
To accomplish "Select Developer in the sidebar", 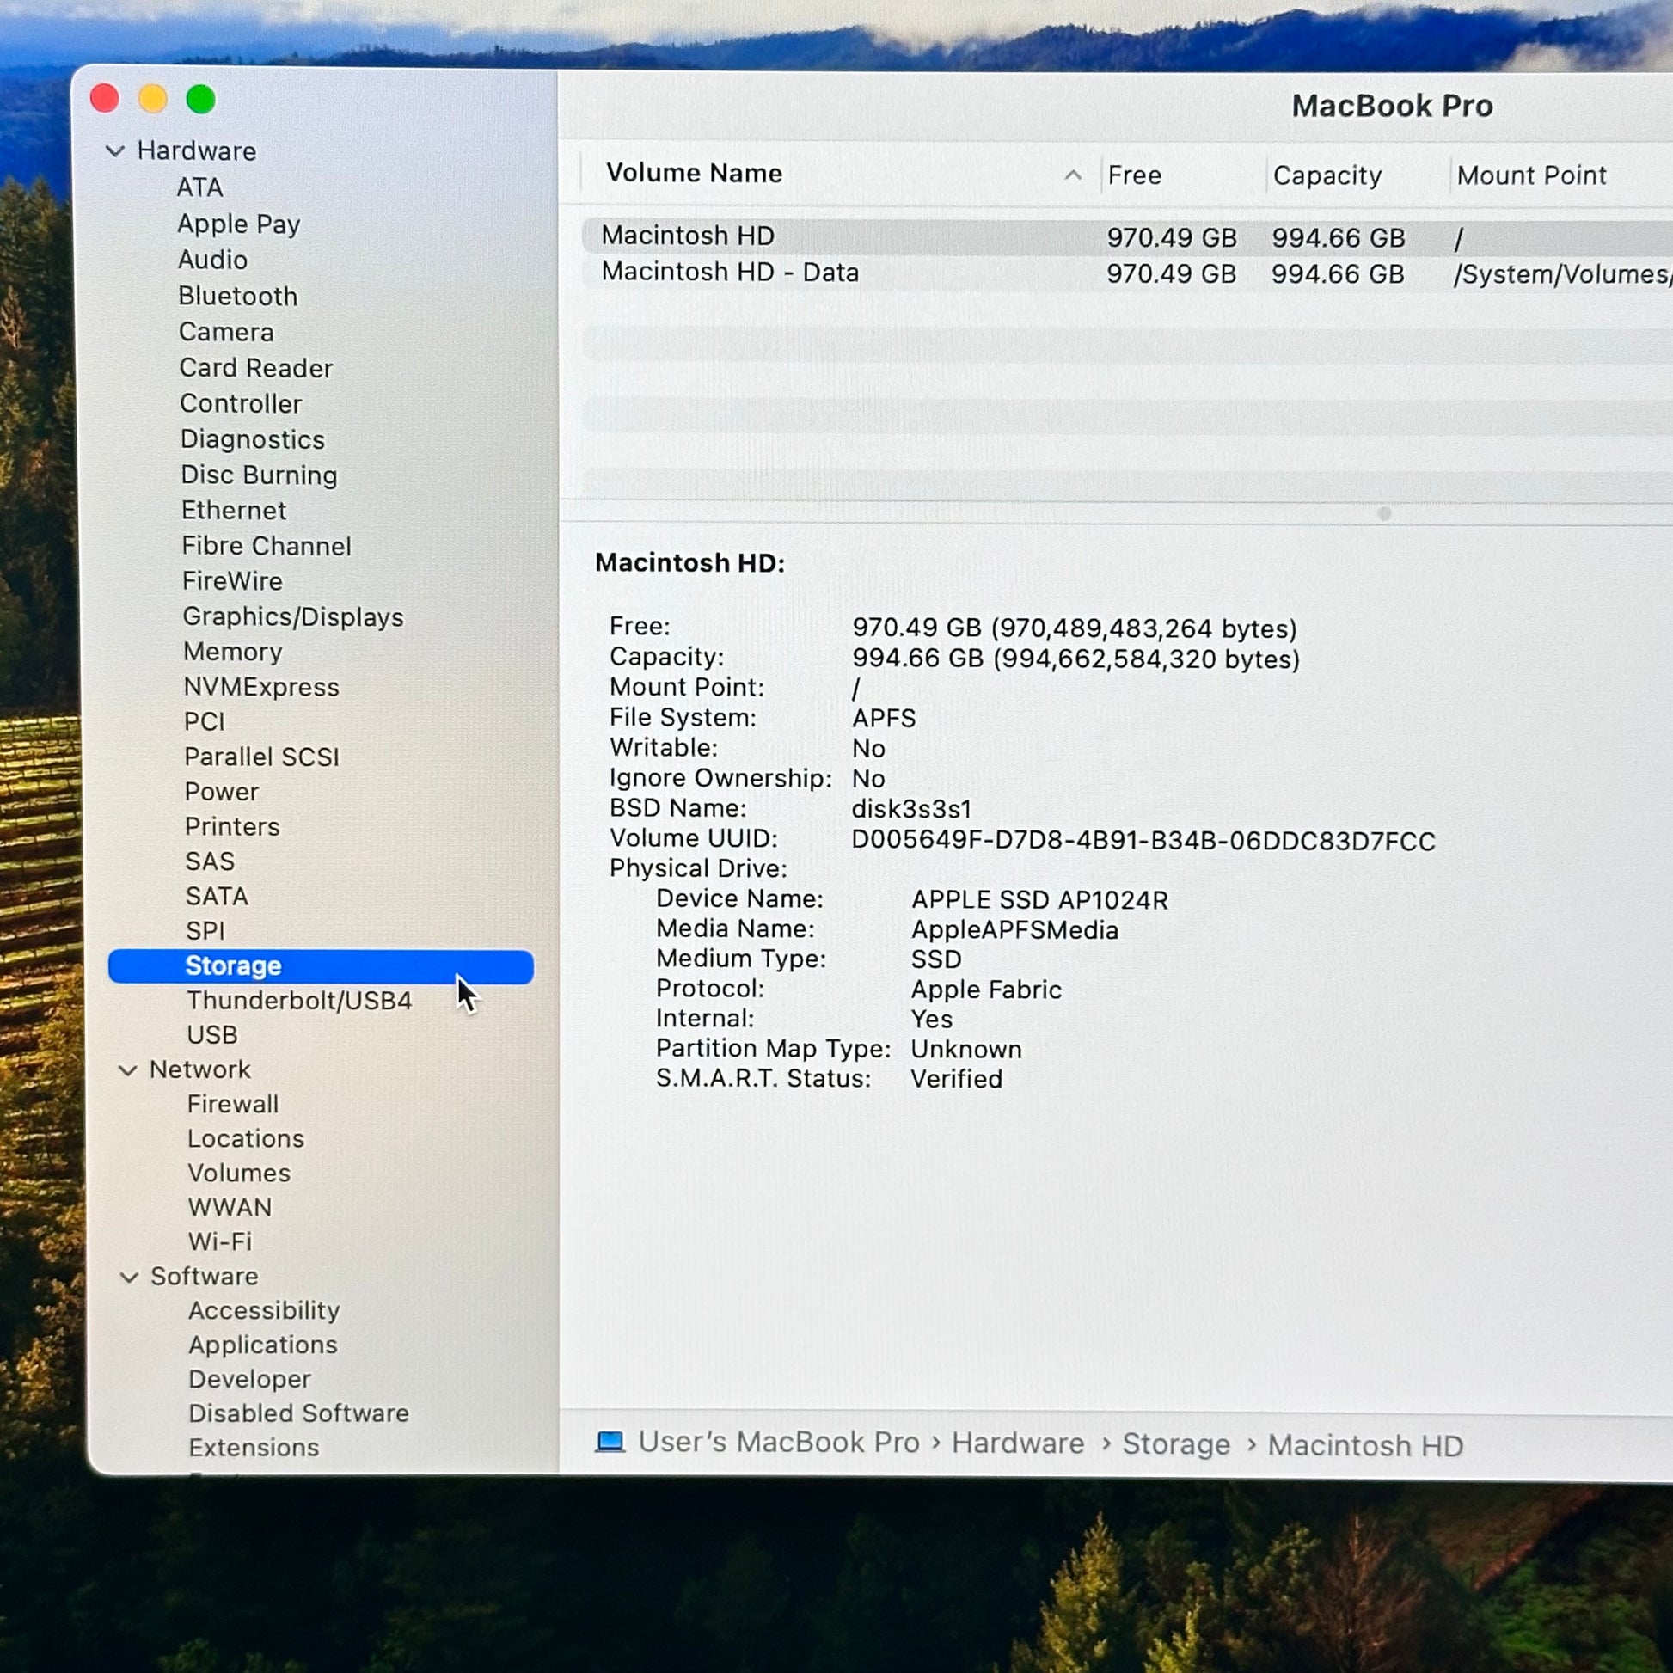I will [x=249, y=1380].
